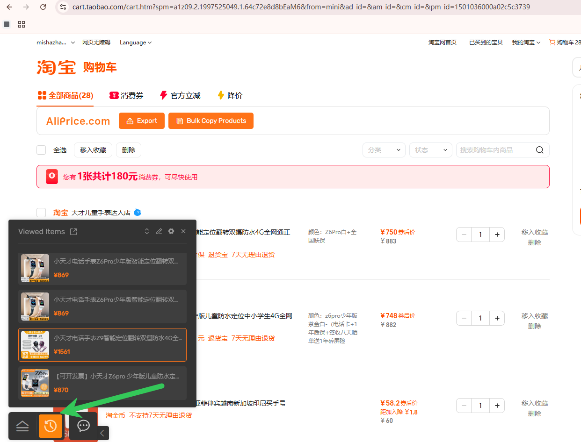The image size is (581, 442).
Task: Open the chat bubble icon in toolbar
Action: pos(83,426)
